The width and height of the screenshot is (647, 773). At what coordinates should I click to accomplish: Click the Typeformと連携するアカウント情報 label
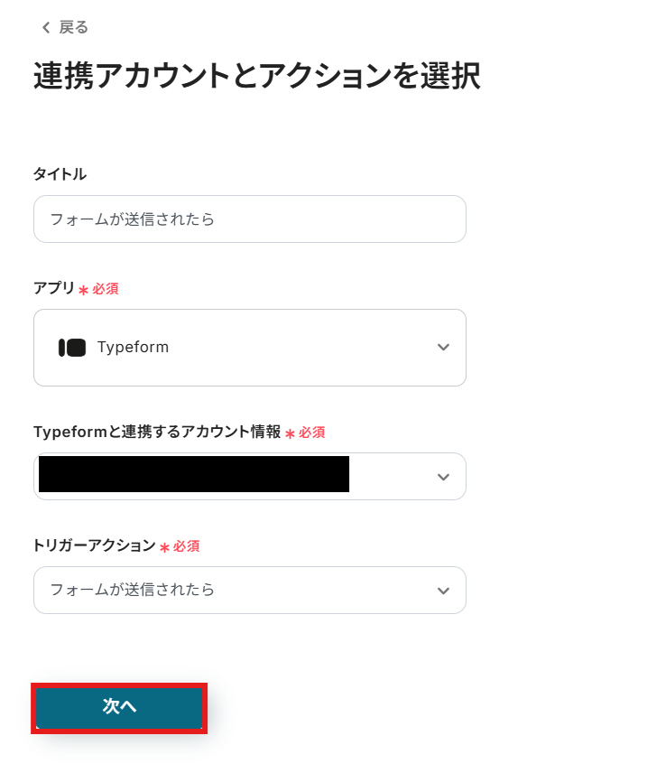[157, 432]
